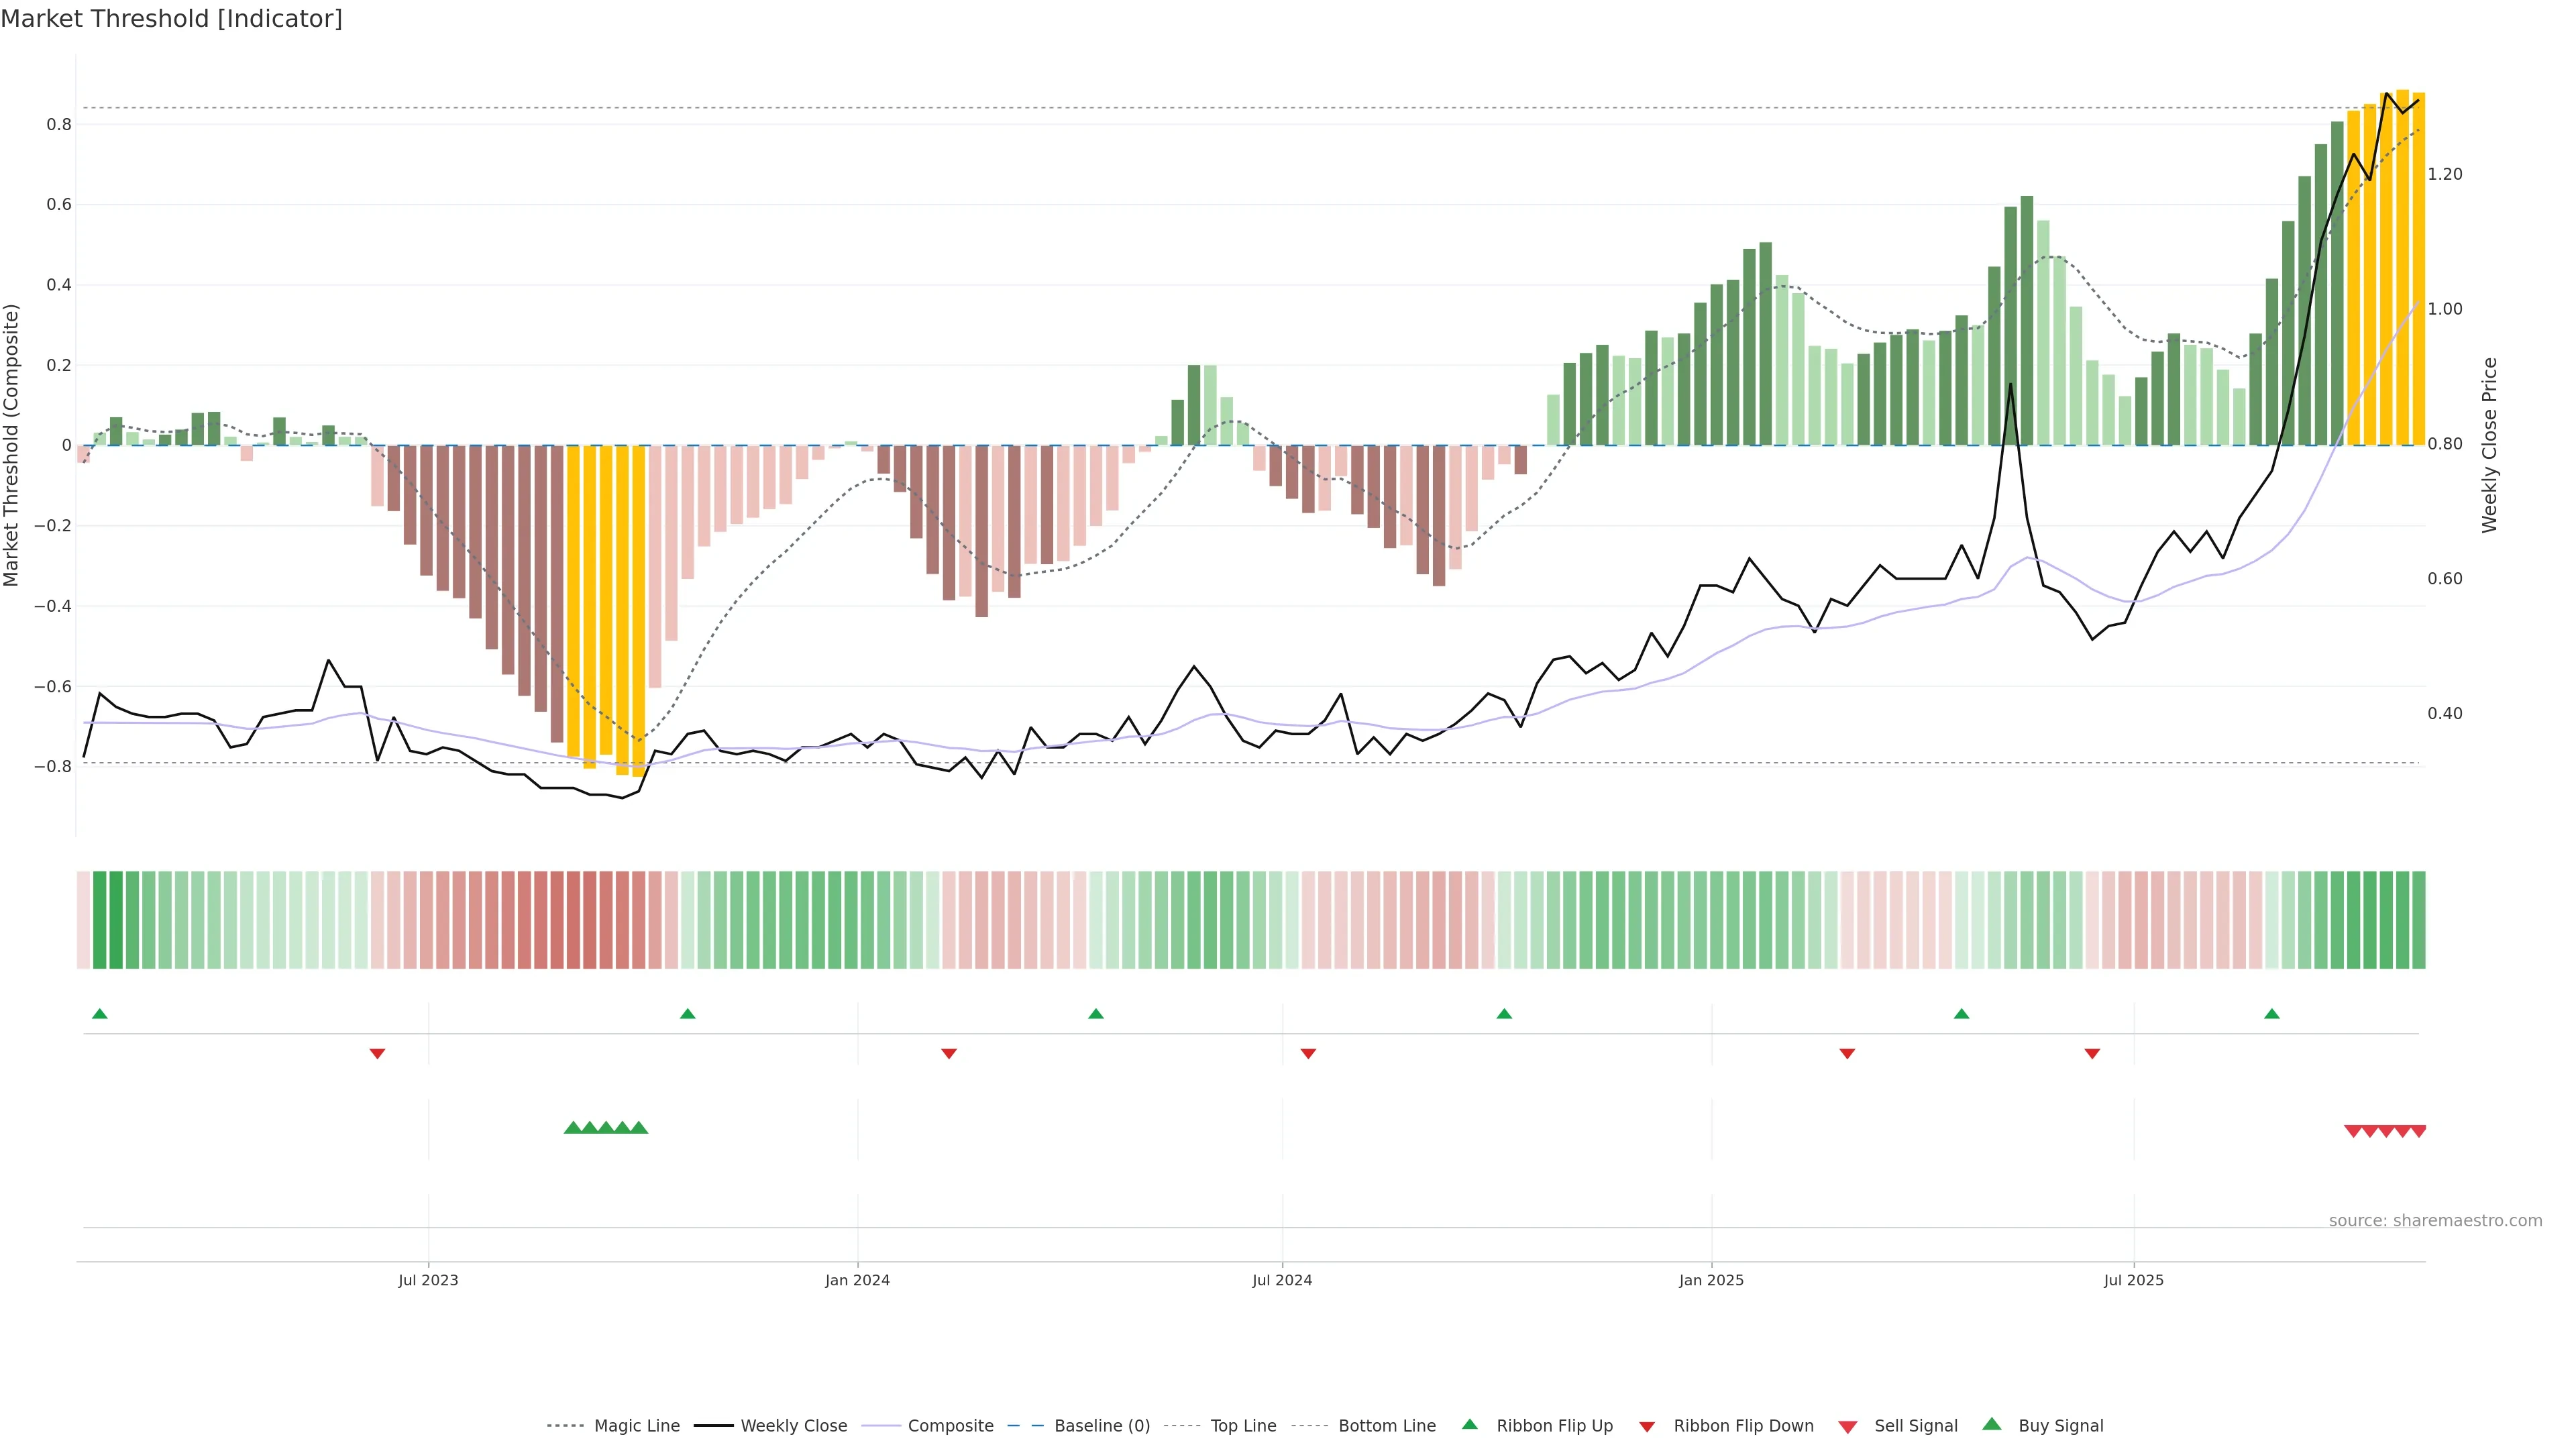This screenshot has height=1449, width=2576.
Task: Click the Bottom Line legend label
Action: pos(1386,1426)
